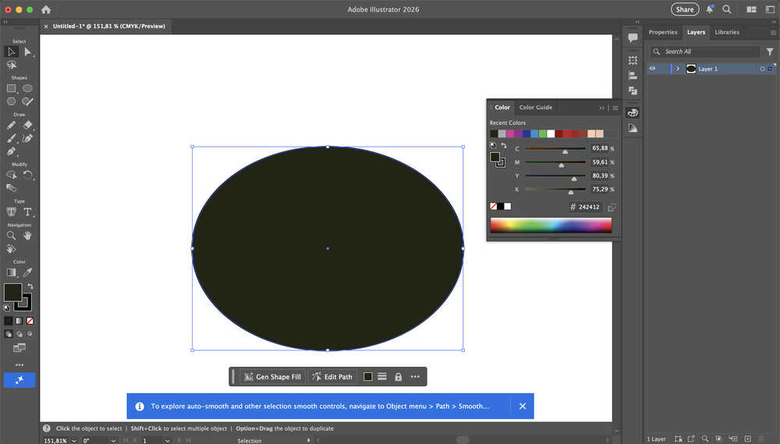
Task: Open the zoom level dropdown
Action: [x=74, y=441]
